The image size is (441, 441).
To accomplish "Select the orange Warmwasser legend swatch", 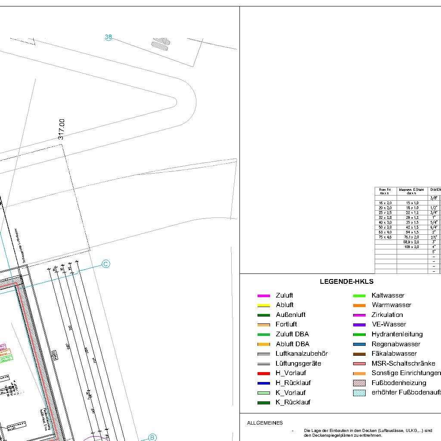I will [x=359, y=305].
